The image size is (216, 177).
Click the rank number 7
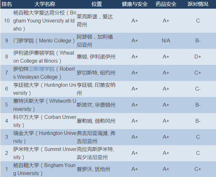[x=7, y=73]
